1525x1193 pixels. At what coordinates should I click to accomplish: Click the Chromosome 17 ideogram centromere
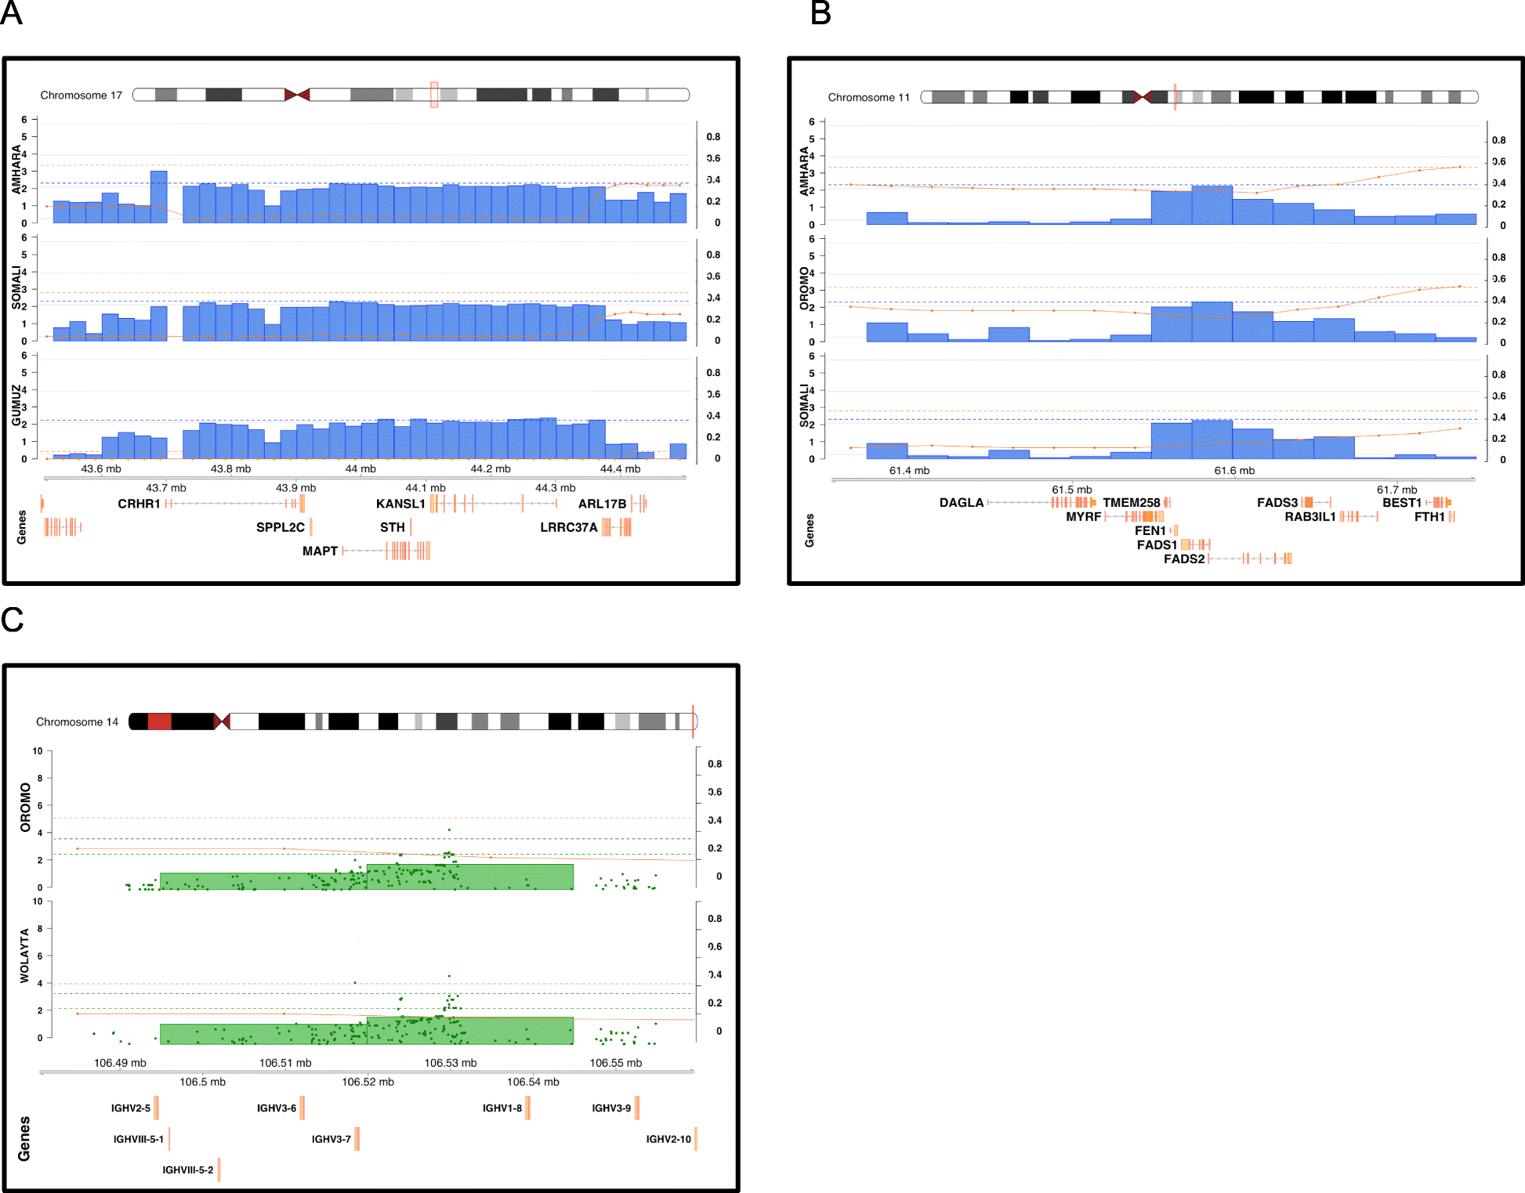point(297,95)
